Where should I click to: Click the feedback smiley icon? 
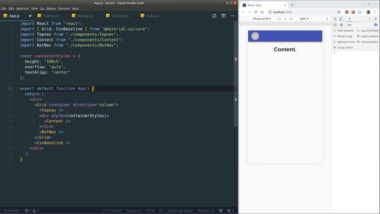(x=221, y=210)
